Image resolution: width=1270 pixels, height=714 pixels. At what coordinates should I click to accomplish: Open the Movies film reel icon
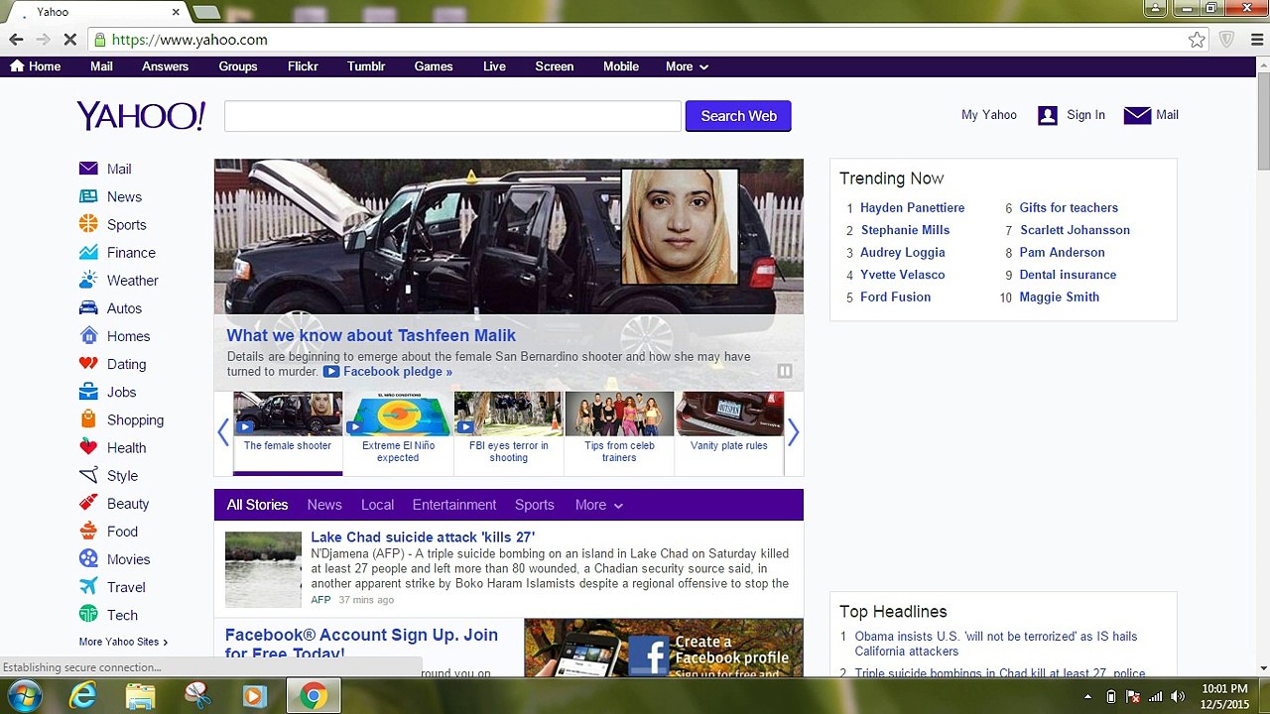point(88,558)
